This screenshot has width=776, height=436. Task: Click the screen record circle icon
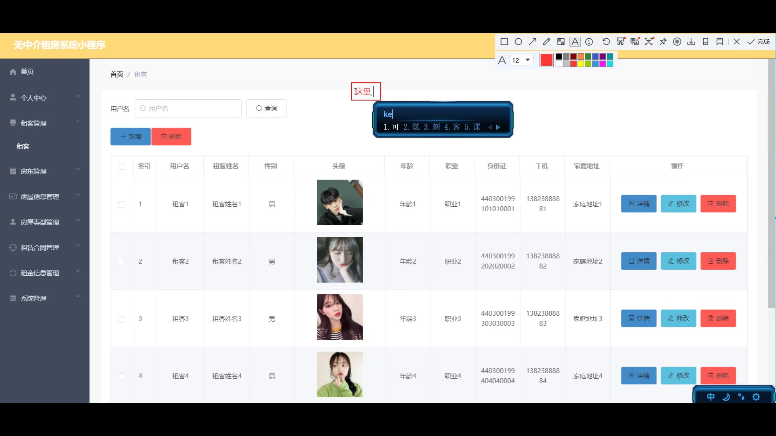677,42
